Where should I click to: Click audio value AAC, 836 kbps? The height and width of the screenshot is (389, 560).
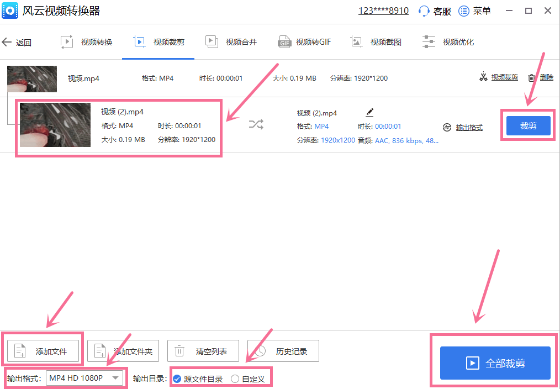[x=407, y=140]
